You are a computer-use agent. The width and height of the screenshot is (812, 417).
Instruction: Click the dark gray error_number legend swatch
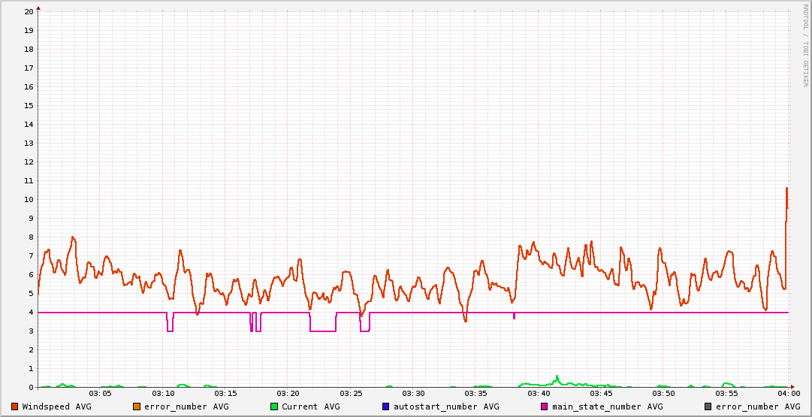708,406
